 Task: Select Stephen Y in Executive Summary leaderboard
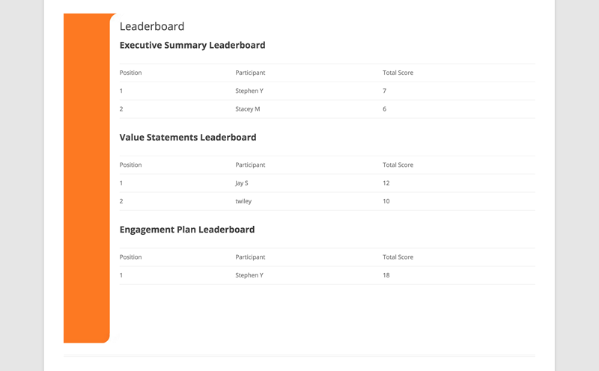(249, 91)
